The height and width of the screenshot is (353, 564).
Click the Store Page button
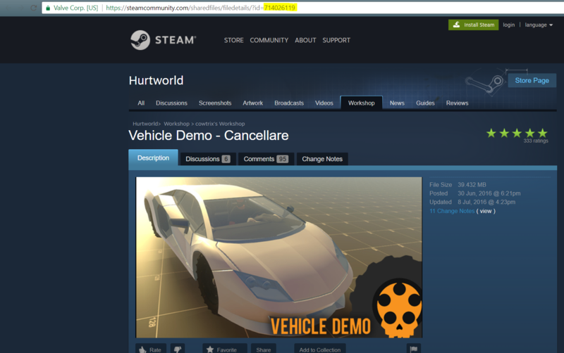click(532, 80)
